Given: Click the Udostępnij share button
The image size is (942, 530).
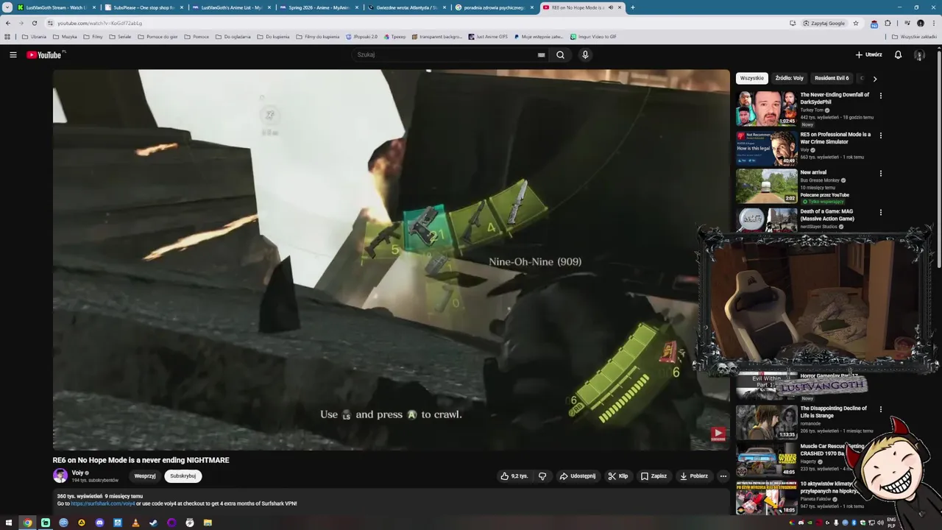Looking at the screenshot, I should point(578,476).
